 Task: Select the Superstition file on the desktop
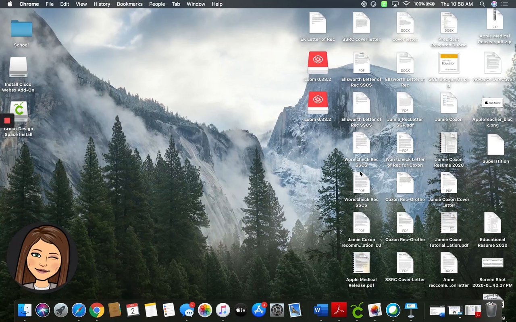coord(495,149)
